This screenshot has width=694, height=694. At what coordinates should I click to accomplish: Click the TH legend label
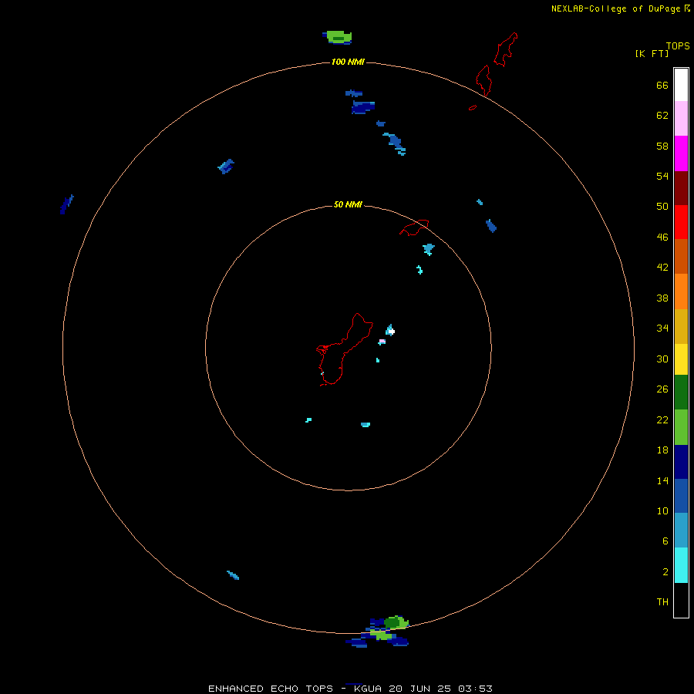(662, 601)
